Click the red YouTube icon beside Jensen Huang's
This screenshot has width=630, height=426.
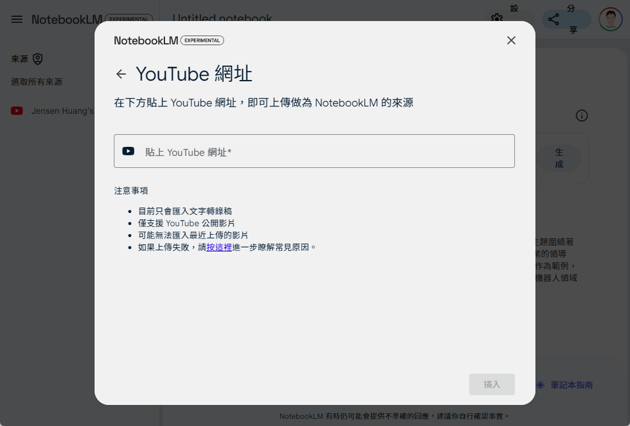pyautogui.click(x=17, y=111)
